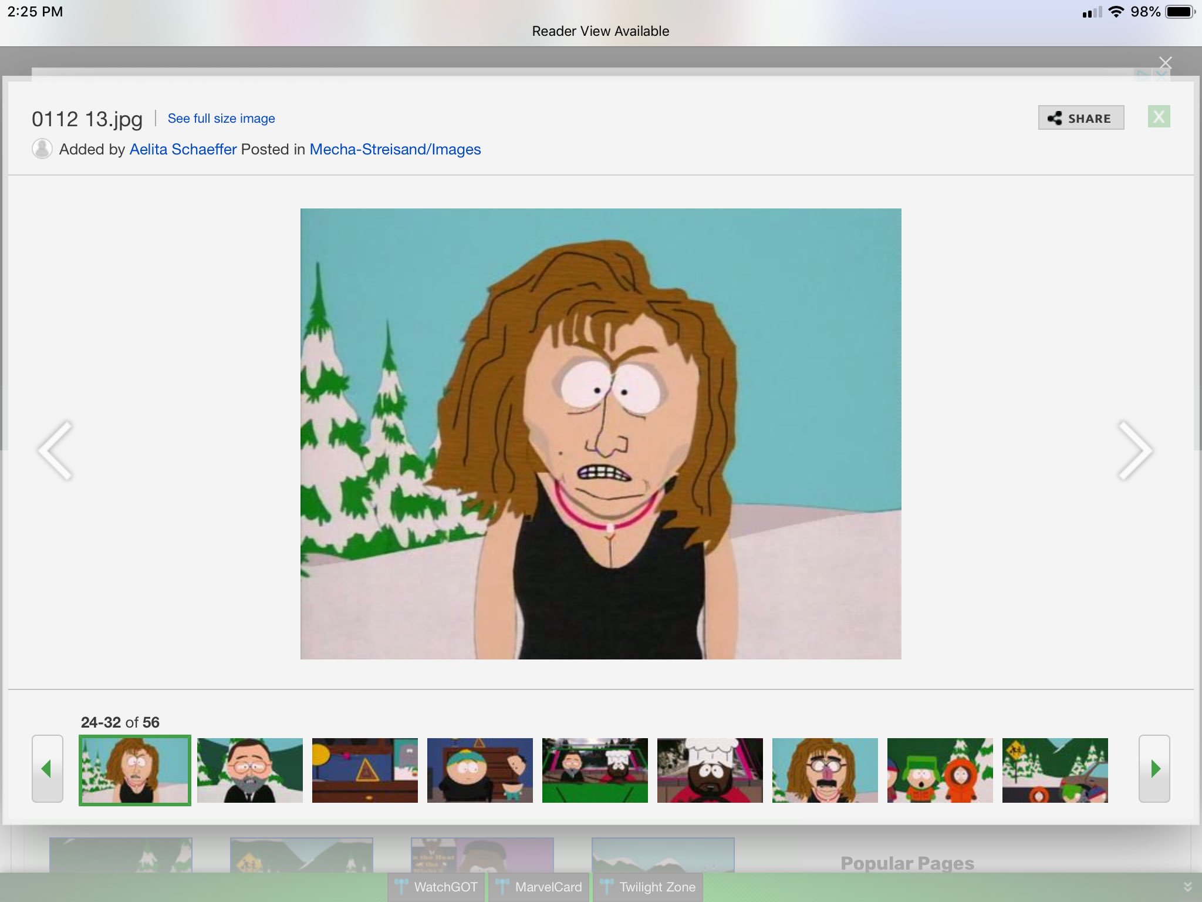Screen dimensions: 1202x902
Task: Open MarvelCard footer link
Action: 539,887
